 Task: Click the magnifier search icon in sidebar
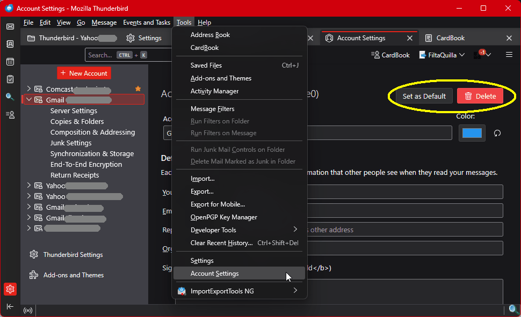pyautogui.click(x=10, y=97)
